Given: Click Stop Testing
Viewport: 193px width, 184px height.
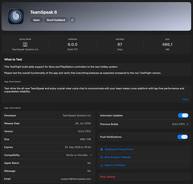Looking at the screenshot, I should point(108,177).
